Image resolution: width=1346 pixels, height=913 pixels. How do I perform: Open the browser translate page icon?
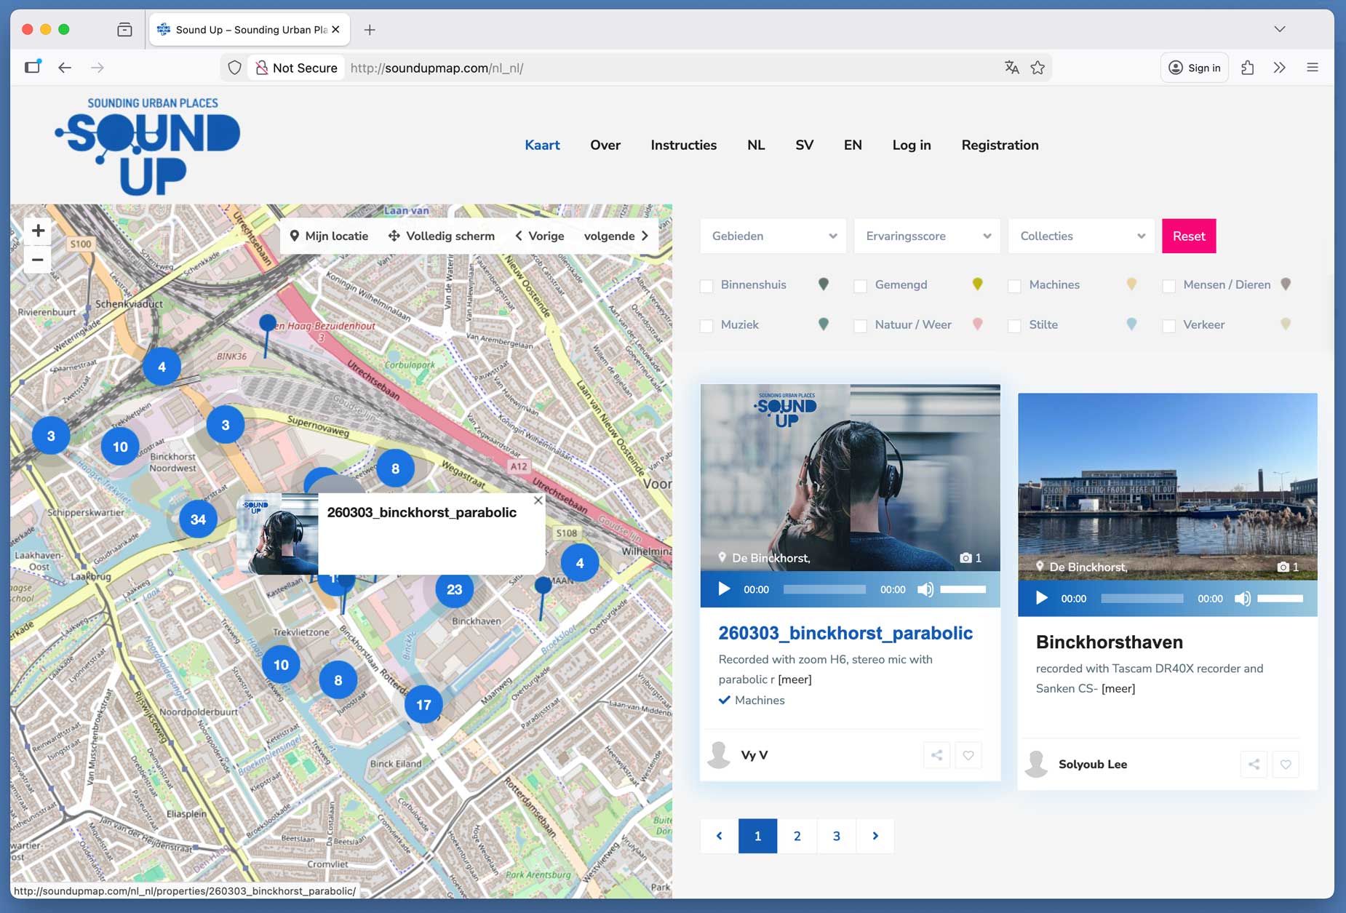1011,68
